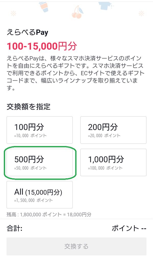Select the 100円分 exchange amount
The image size is (153, 259).
[x=40, y=130]
